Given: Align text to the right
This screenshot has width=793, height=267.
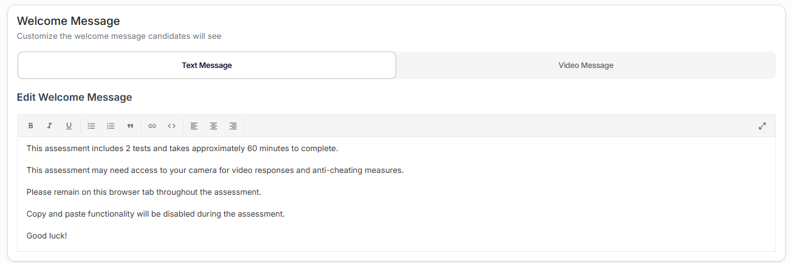Looking at the screenshot, I should 233,126.
